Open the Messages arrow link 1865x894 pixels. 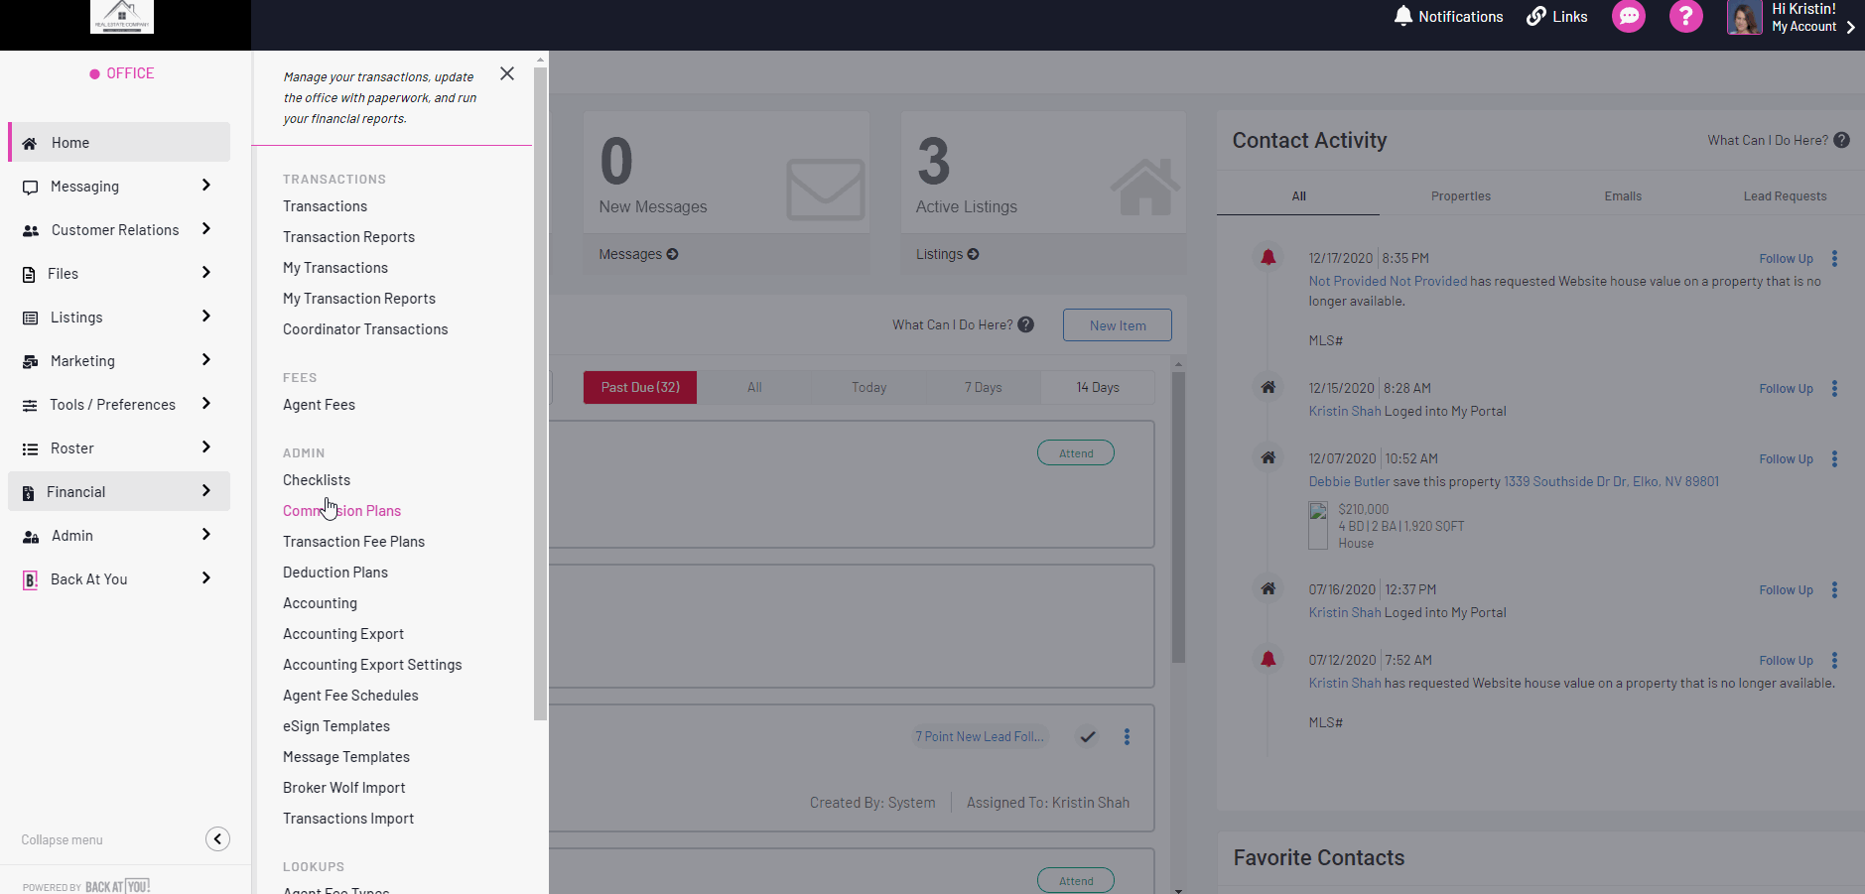click(x=638, y=255)
